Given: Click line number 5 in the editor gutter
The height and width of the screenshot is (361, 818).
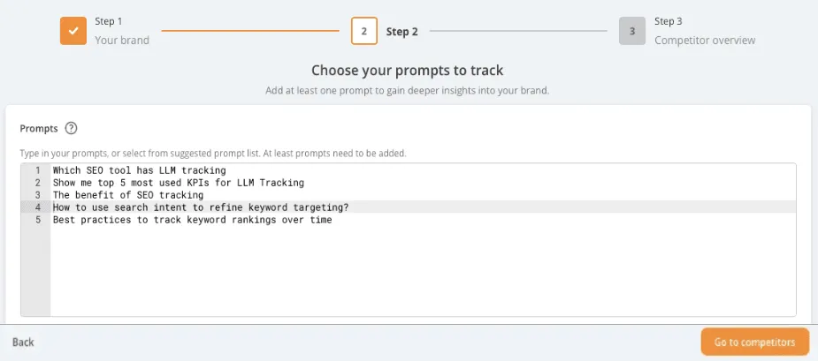Looking at the screenshot, I should [x=38, y=220].
